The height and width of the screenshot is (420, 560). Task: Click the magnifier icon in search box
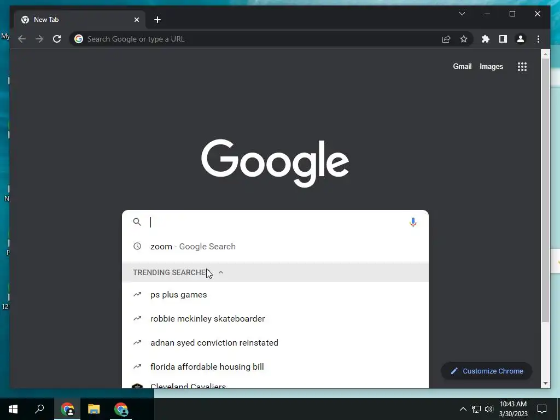point(137,222)
